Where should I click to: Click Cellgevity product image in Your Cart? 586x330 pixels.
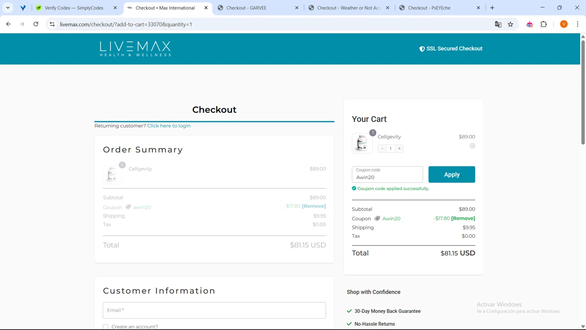[x=362, y=143]
